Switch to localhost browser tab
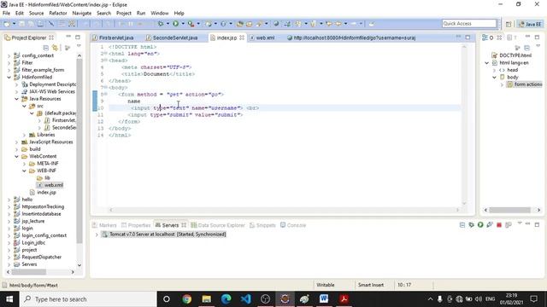The width and height of the screenshot is (547, 307). [351, 38]
